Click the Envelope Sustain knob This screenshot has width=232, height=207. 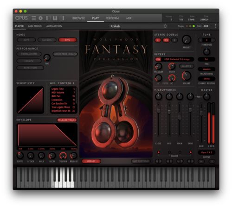(x=63, y=156)
